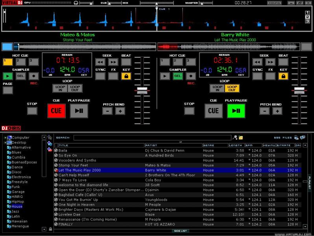Start sampler record on left deck
The height and width of the screenshot is (236, 314).
point(34,76)
